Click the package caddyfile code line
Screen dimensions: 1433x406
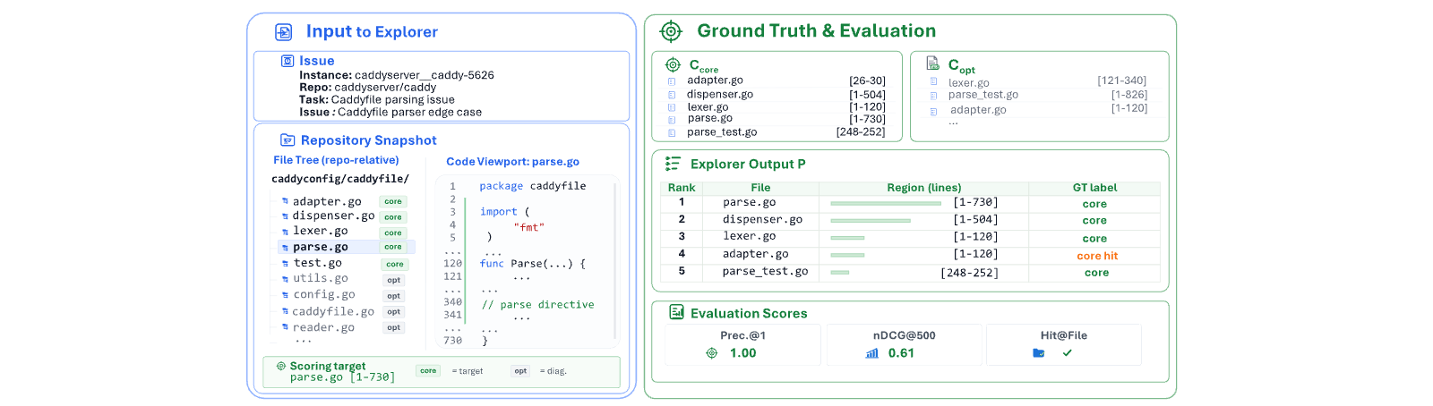point(533,186)
